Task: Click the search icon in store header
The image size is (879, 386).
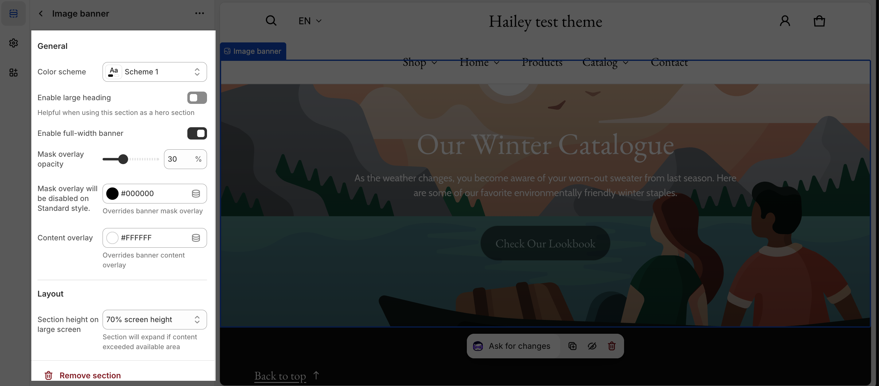Action: coord(271,21)
